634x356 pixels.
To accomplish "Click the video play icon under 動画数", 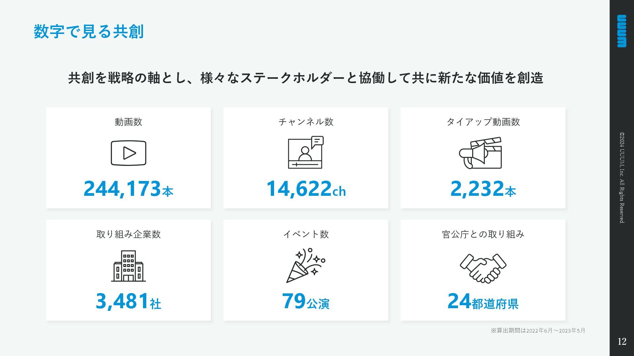I will pyautogui.click(x=128, y=153).
